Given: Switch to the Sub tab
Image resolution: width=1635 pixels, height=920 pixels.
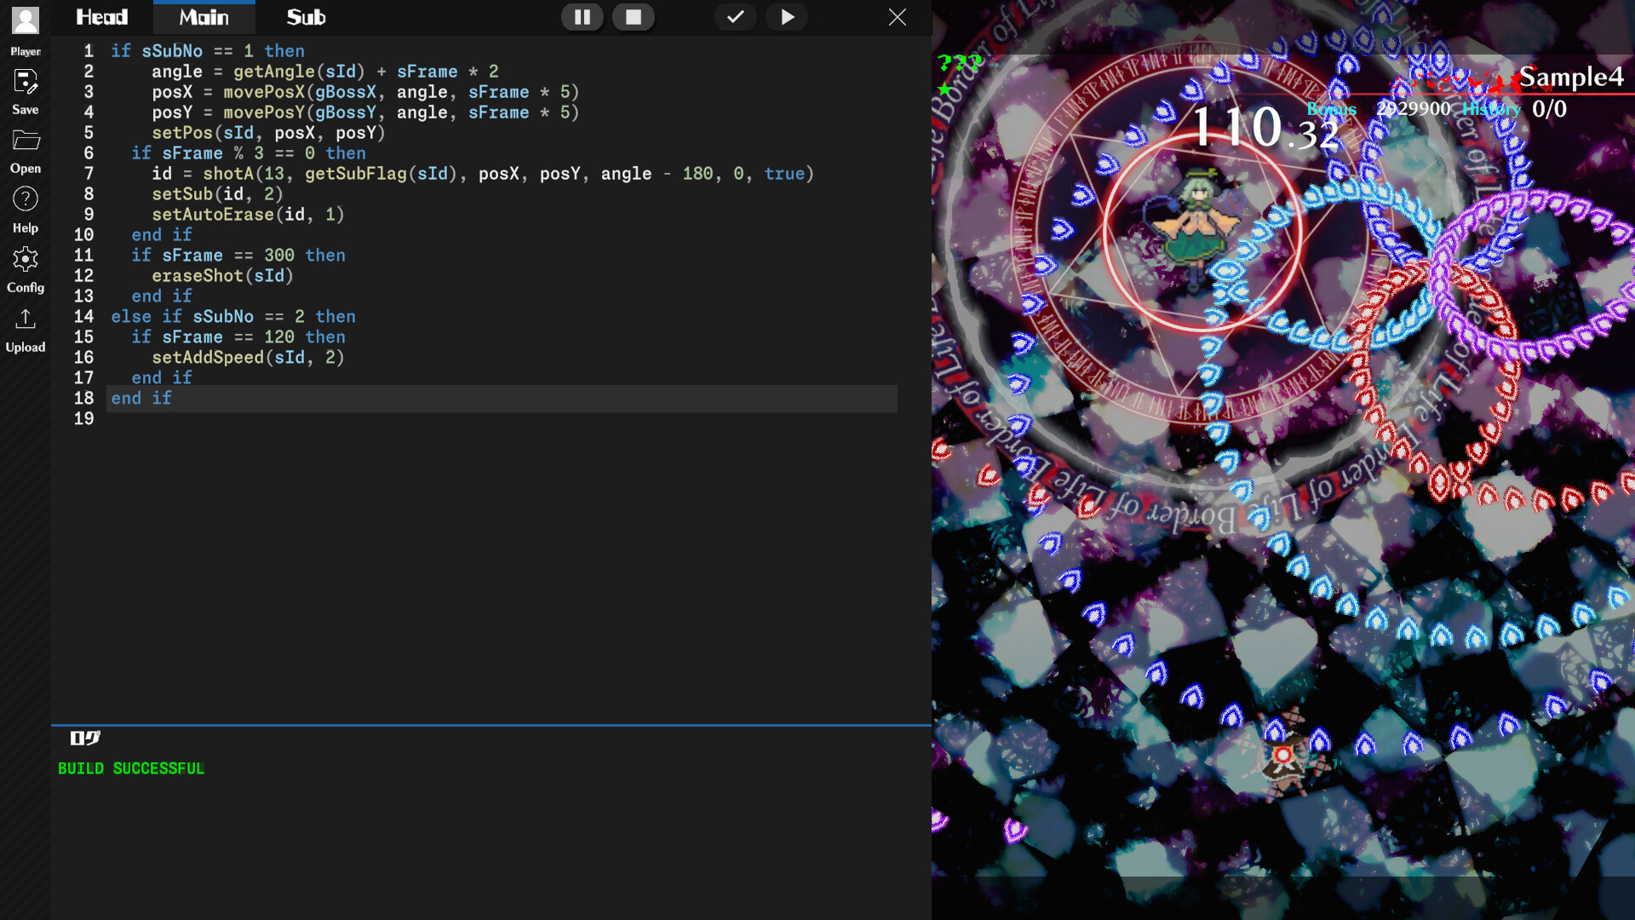Looking at the screenshot, I should [305, 16].
